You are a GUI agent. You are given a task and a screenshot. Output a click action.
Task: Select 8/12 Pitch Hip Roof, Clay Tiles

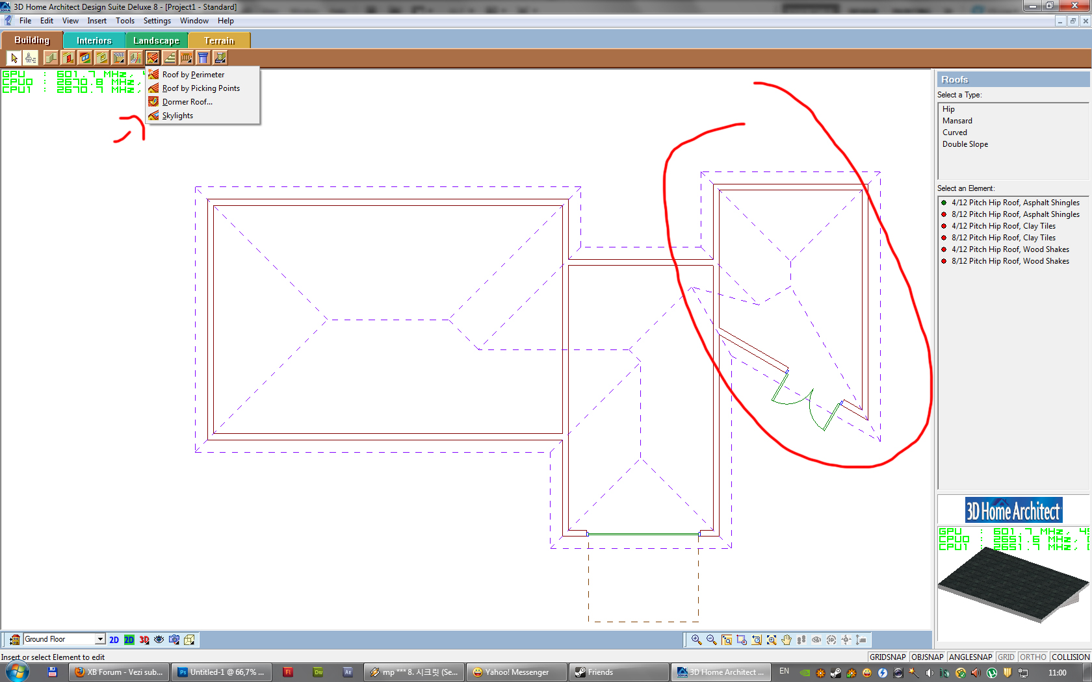coord(1004,238)
